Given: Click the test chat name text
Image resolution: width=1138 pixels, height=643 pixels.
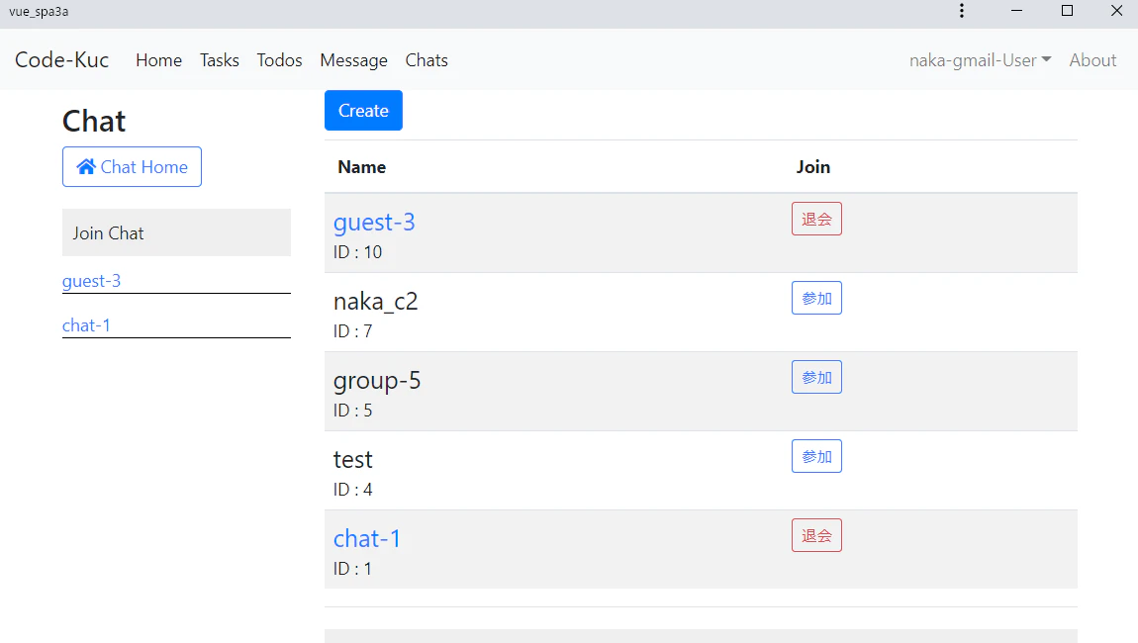Looking at the screenshot, I should [352, 459].
